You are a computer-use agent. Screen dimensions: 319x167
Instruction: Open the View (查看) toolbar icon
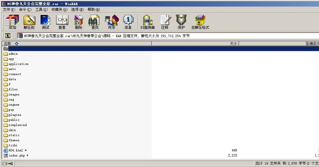[x=62, y=22]
